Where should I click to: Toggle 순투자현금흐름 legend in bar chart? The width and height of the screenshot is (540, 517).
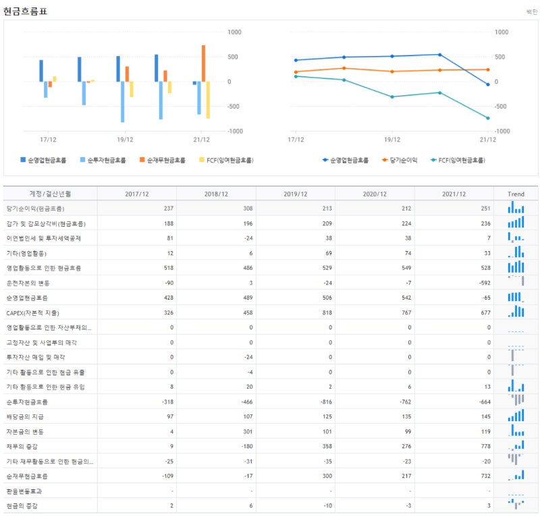(x=103, y=160)
